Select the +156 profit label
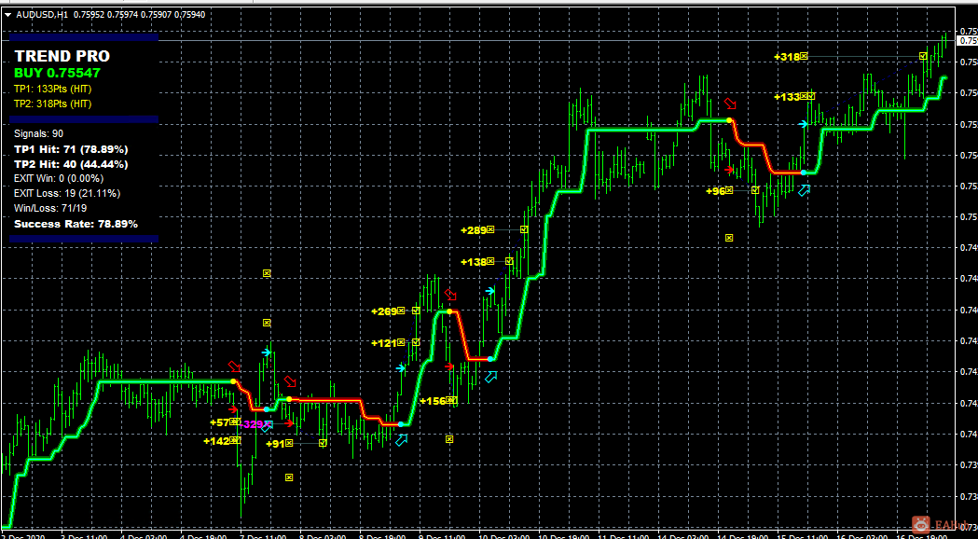 click(x=433, y=400)
